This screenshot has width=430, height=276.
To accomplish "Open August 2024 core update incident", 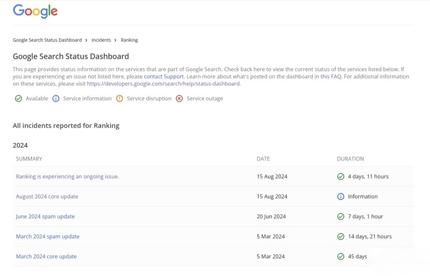I will click(47, 197).
